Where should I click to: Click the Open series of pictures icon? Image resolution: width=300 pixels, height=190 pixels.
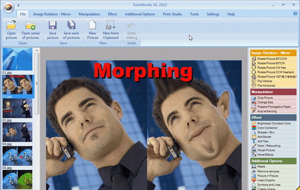[x=31, y=25]
